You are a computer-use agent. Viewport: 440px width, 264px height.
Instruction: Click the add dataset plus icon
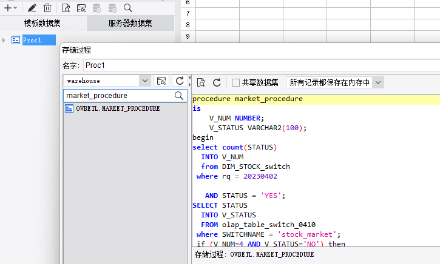(x=7, y=8)
